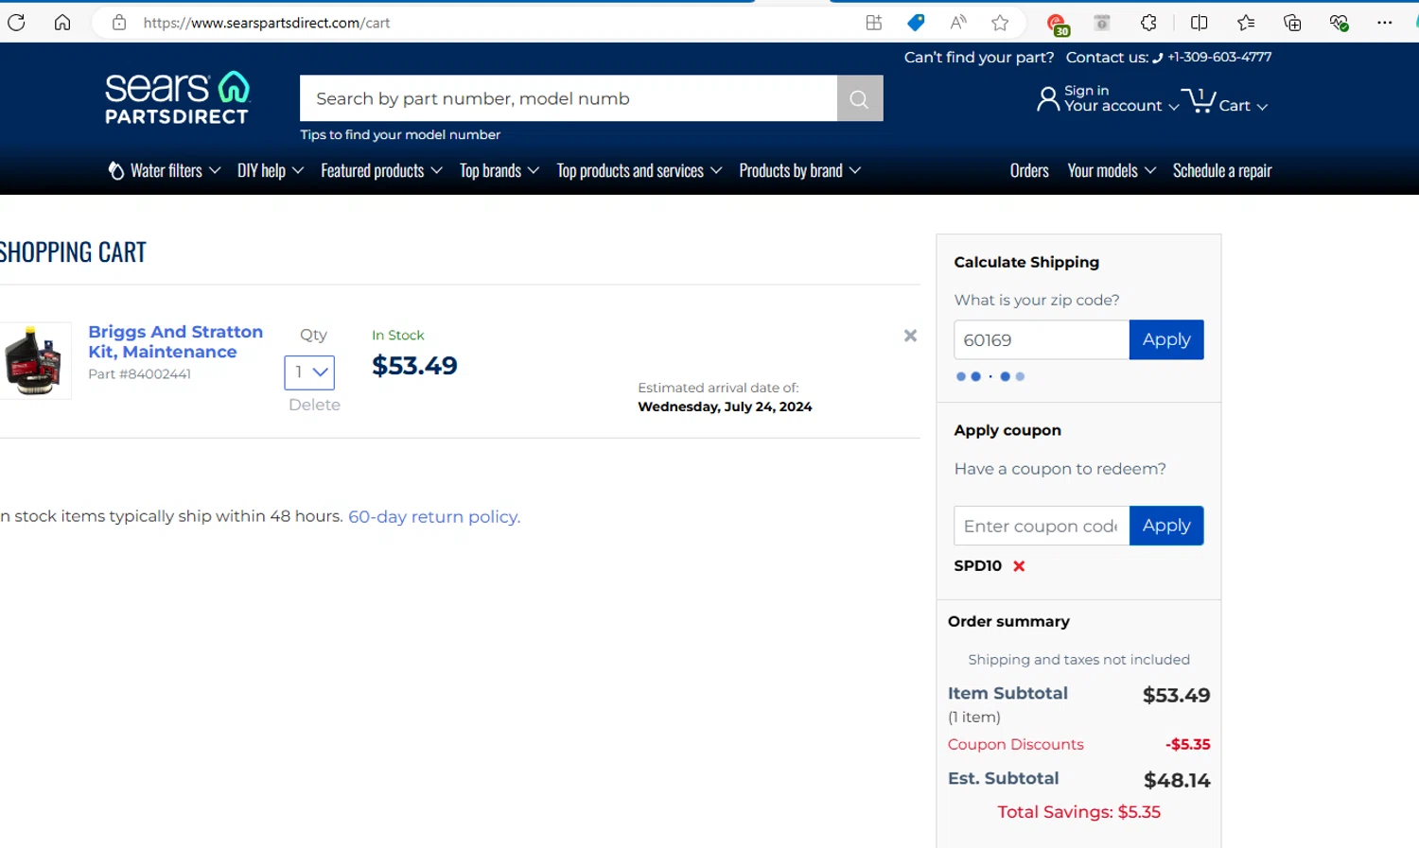
Task: Open the quantity dropdown
Action: point(309,372)
